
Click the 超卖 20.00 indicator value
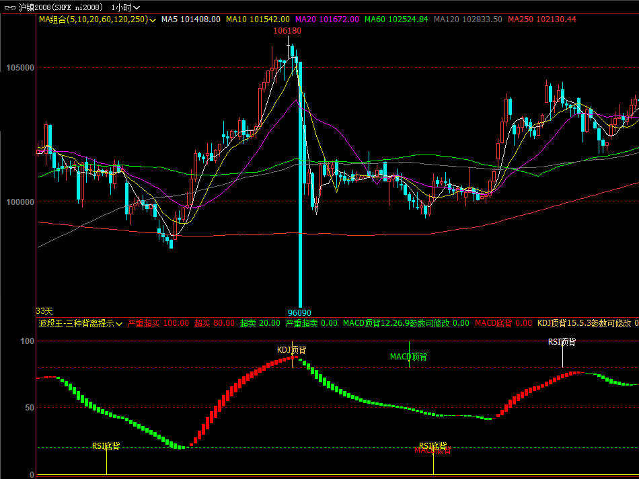pos(260,324)
